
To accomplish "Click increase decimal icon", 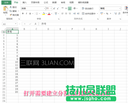I will 115,14.
